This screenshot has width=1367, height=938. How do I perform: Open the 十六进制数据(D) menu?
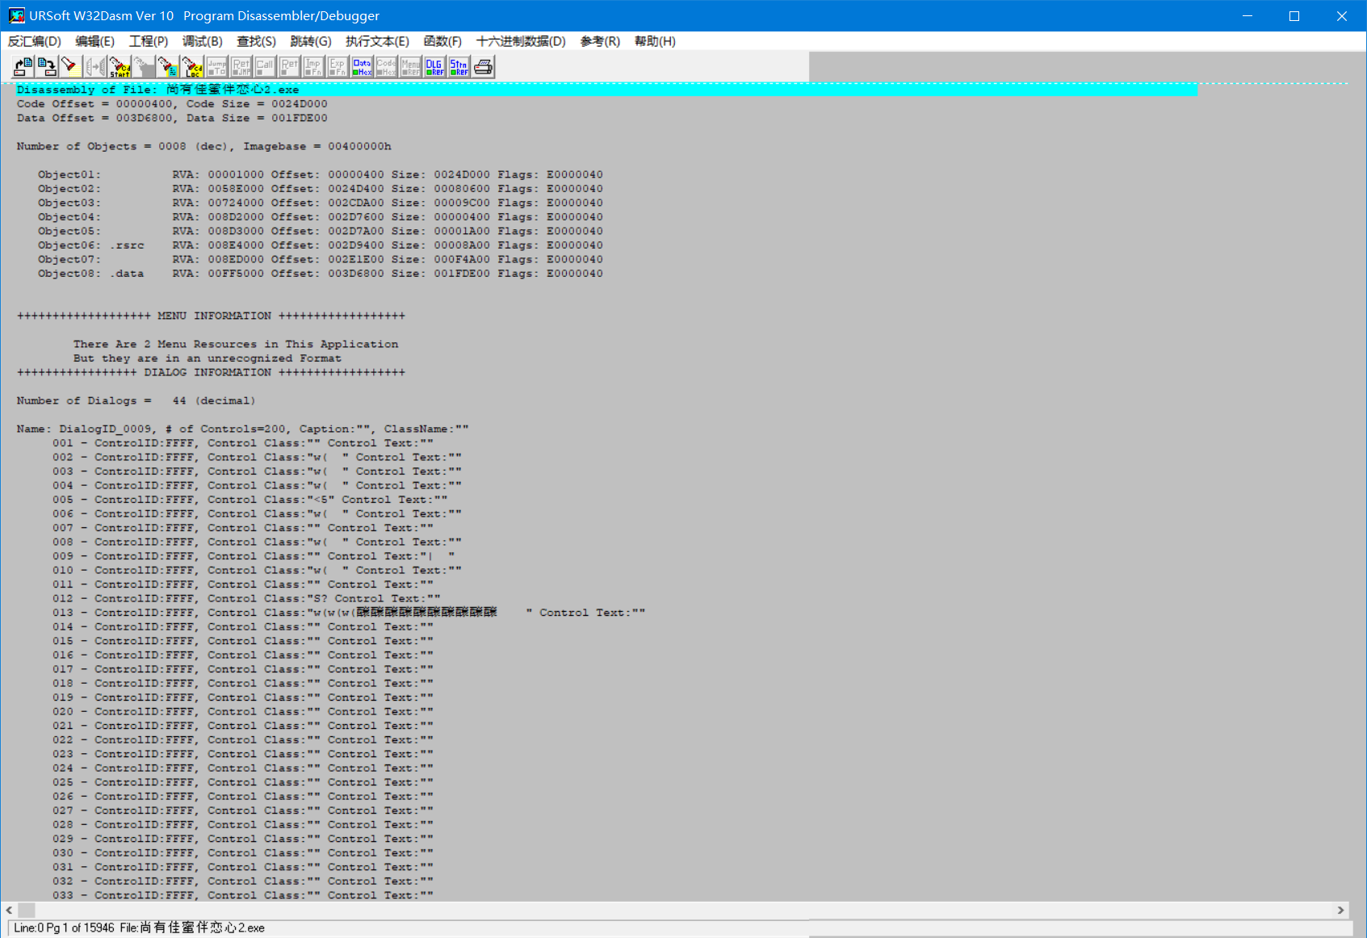(x=521, y=41)
